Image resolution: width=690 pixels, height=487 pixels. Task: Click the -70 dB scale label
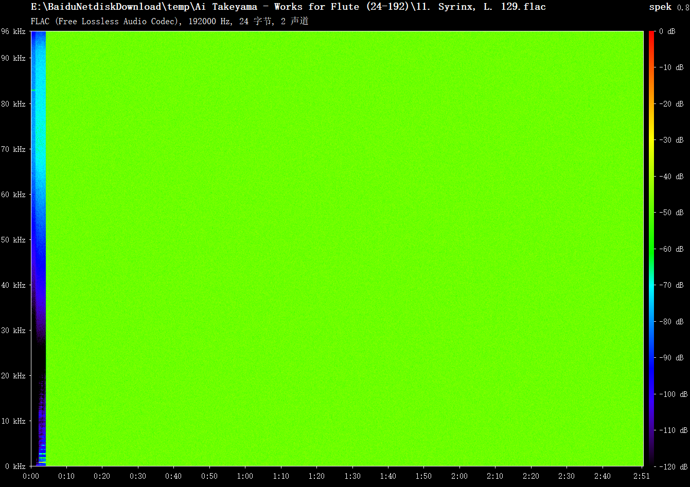pos(672,285)
